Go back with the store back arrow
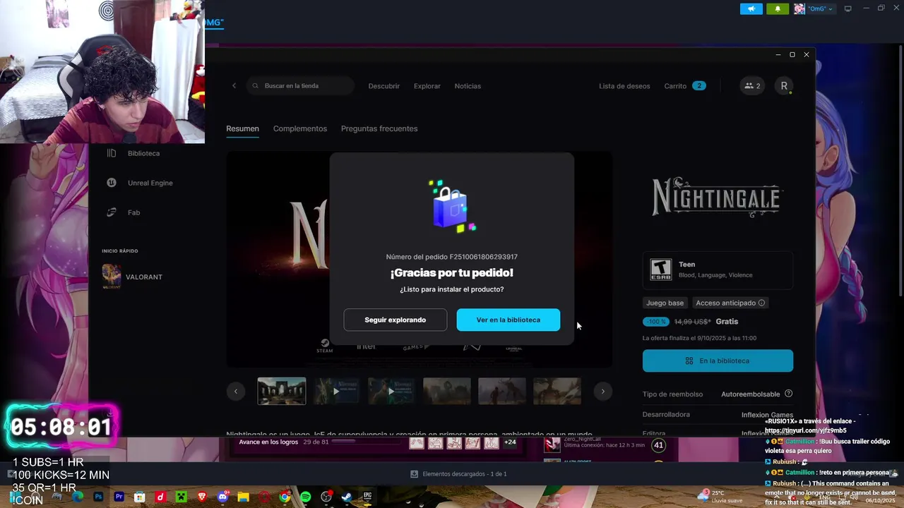Screen dimensions: 904x508 click(x=234, y=86)
